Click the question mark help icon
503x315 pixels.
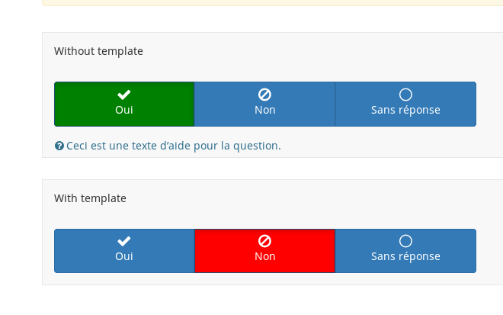(59, 146)
